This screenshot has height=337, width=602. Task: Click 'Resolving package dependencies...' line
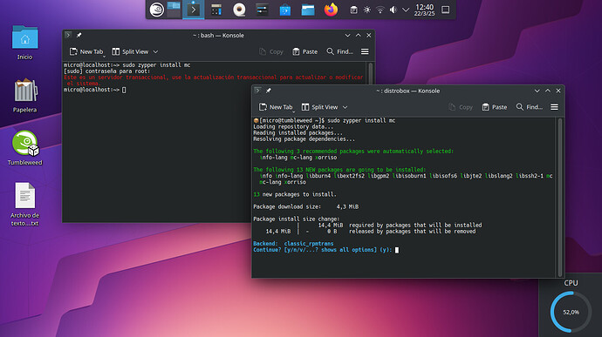tap(304, 139)
